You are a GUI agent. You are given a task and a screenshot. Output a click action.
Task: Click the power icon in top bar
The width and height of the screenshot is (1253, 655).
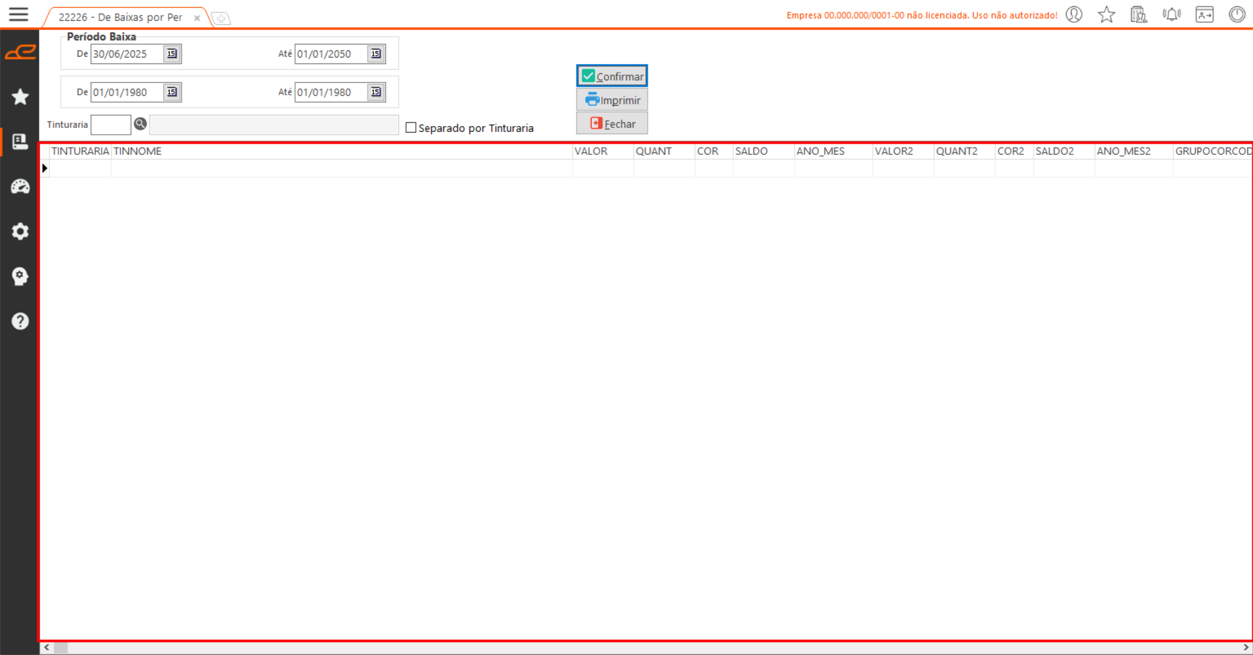(1237, 14)
